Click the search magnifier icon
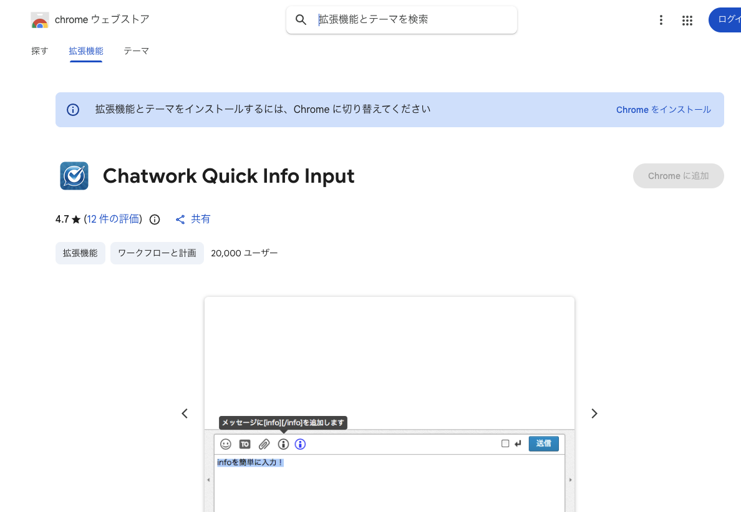 coord(301,20)
